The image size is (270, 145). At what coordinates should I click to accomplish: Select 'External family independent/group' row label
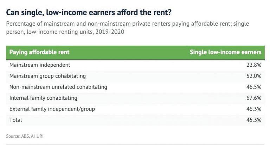pos(52,109)
